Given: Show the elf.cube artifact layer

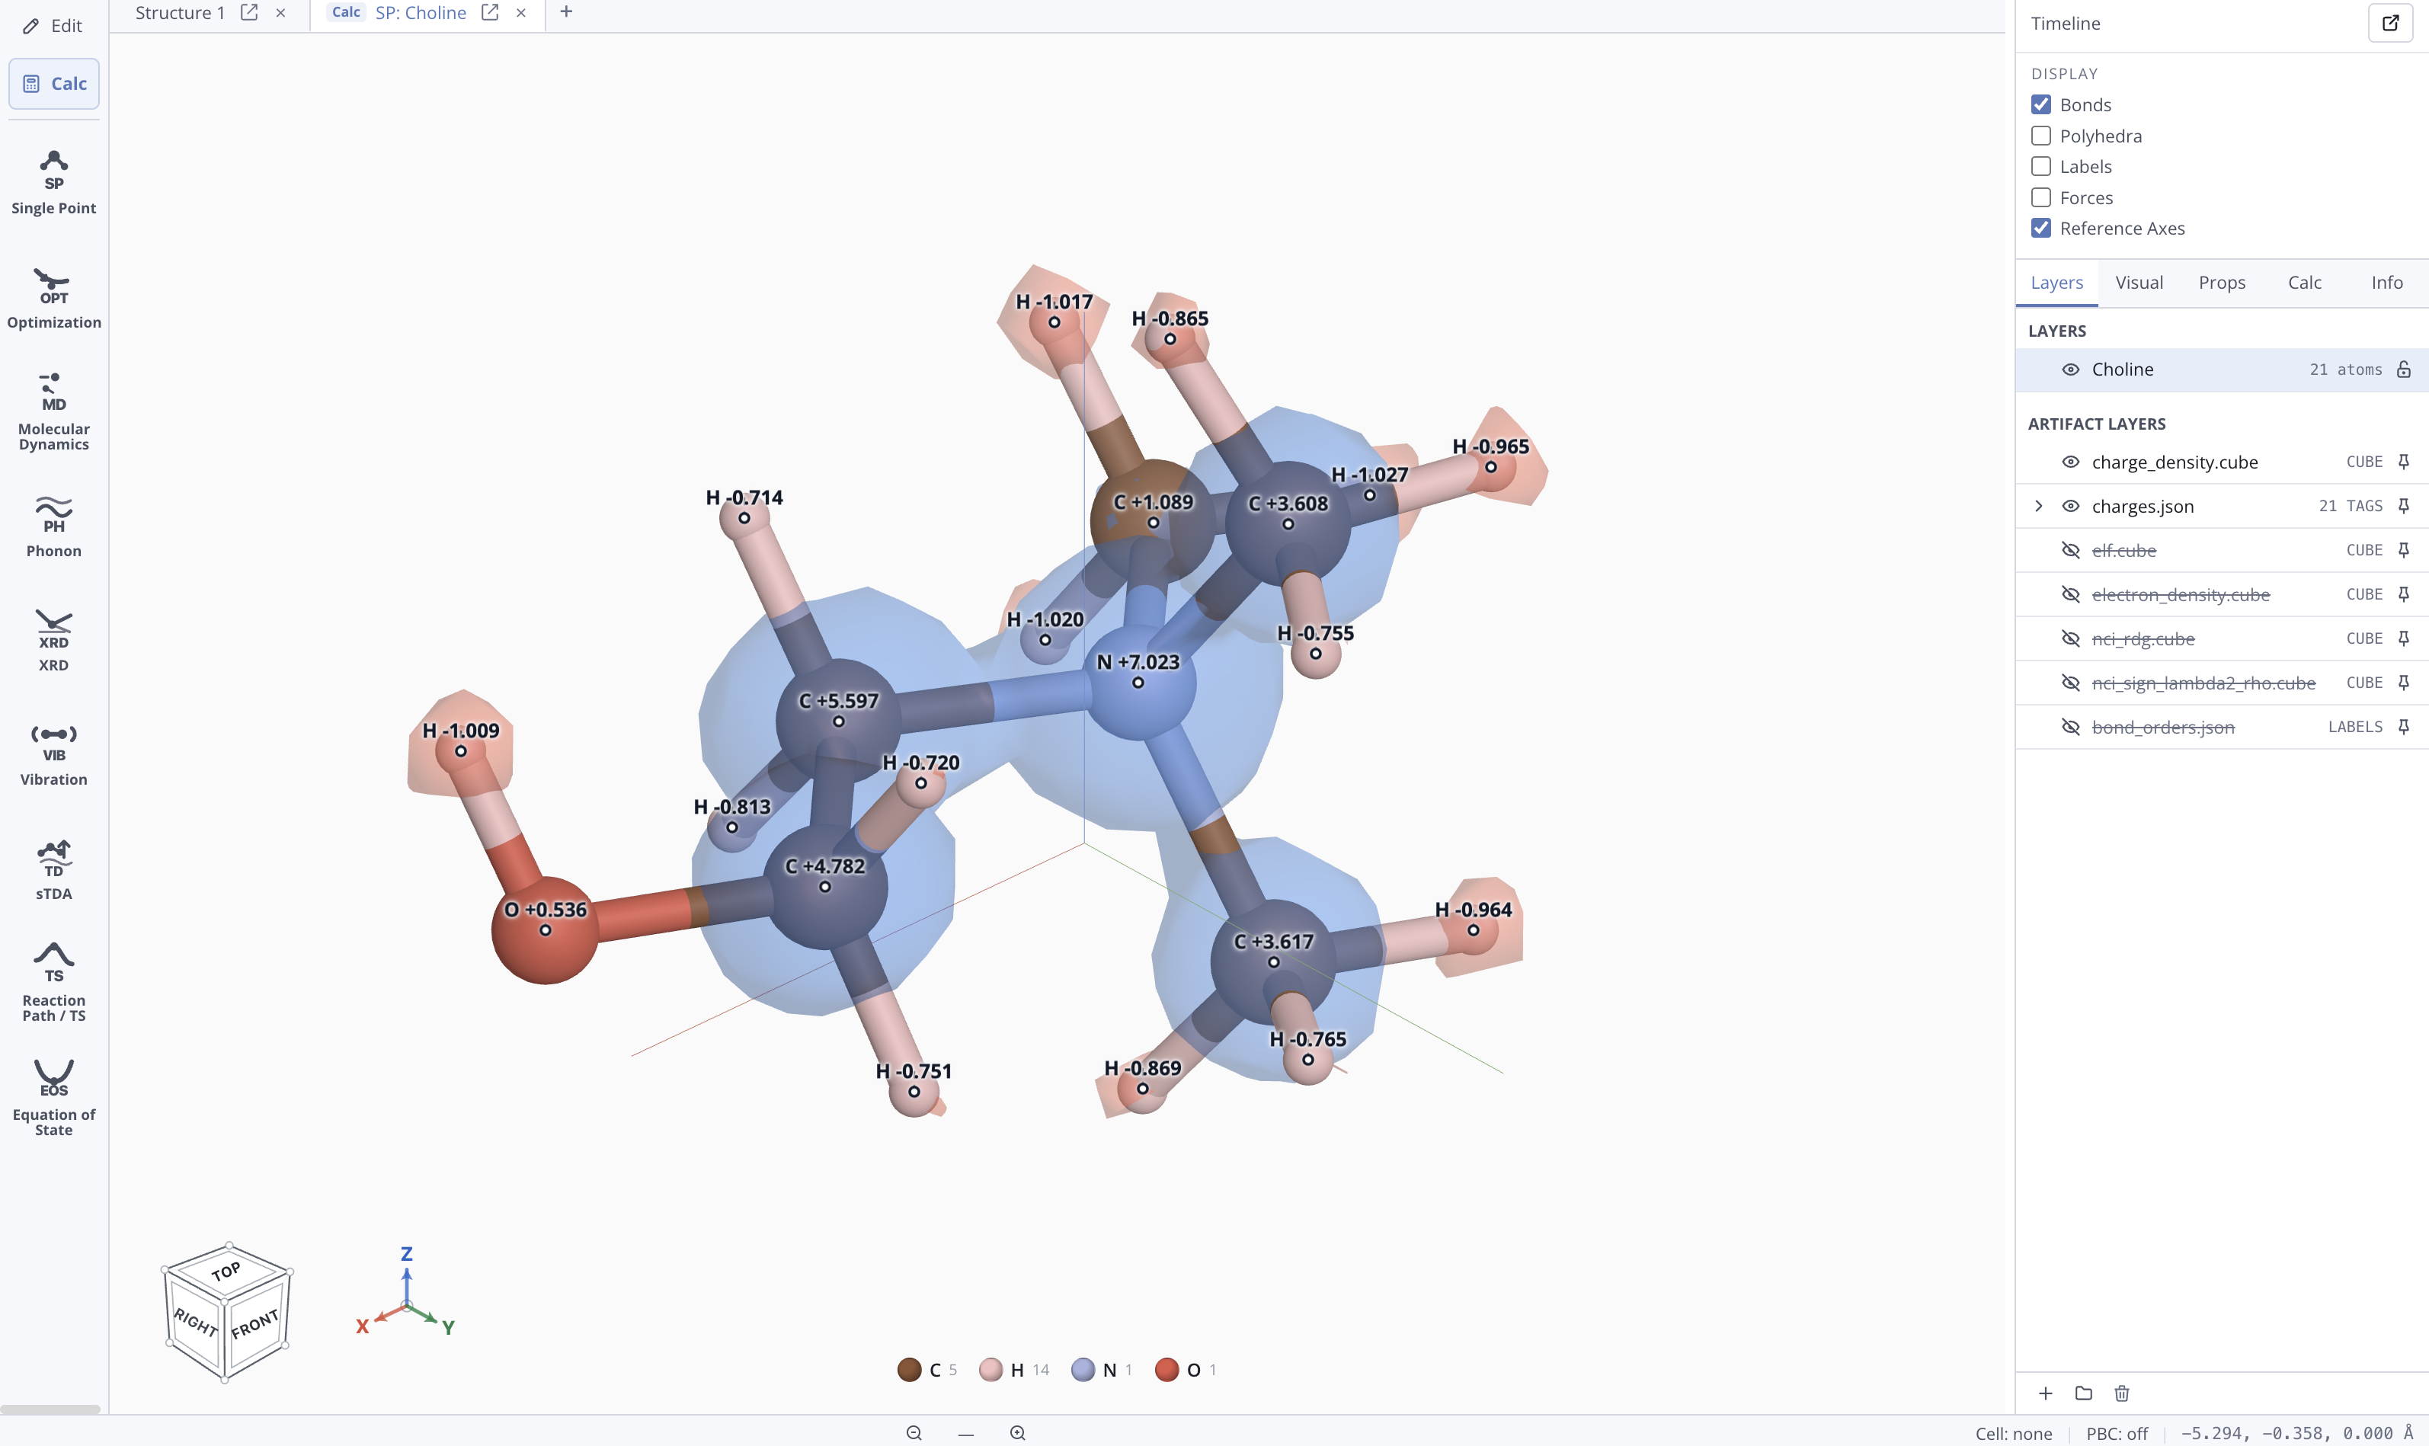Looking at the screenshot, I should click(2070, 551).
